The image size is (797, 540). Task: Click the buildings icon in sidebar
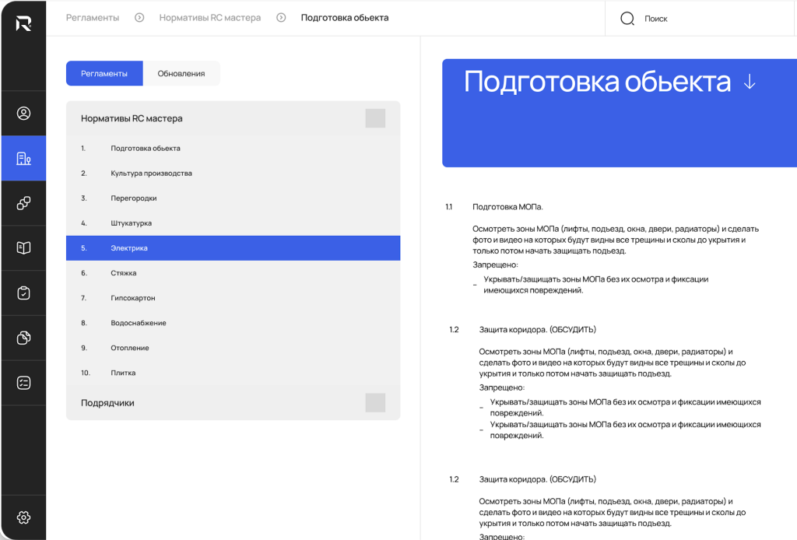(x=23, y=159)
